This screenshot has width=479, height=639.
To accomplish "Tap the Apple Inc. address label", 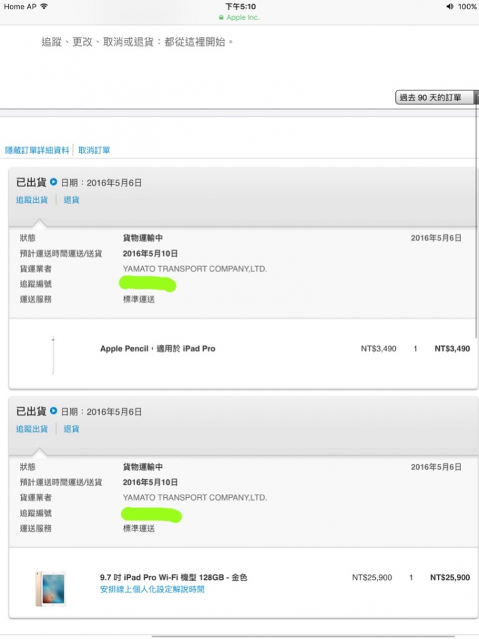I will tap(243, 17).
